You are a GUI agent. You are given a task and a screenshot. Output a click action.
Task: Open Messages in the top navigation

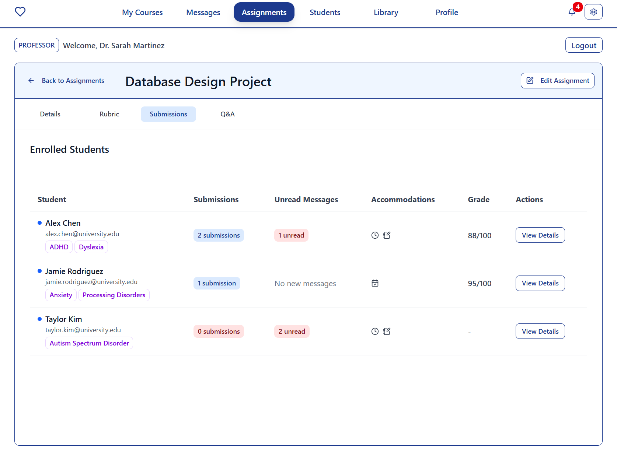tap(203, 13)
